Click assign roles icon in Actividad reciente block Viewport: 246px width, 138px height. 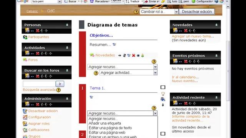coord(175,103)
